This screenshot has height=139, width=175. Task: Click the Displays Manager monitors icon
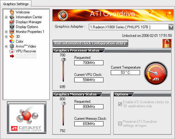tap(12, 22)
